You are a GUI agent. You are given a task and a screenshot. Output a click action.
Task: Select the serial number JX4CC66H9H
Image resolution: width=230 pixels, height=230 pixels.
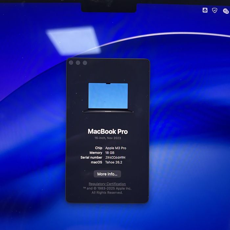coord(115,157)
